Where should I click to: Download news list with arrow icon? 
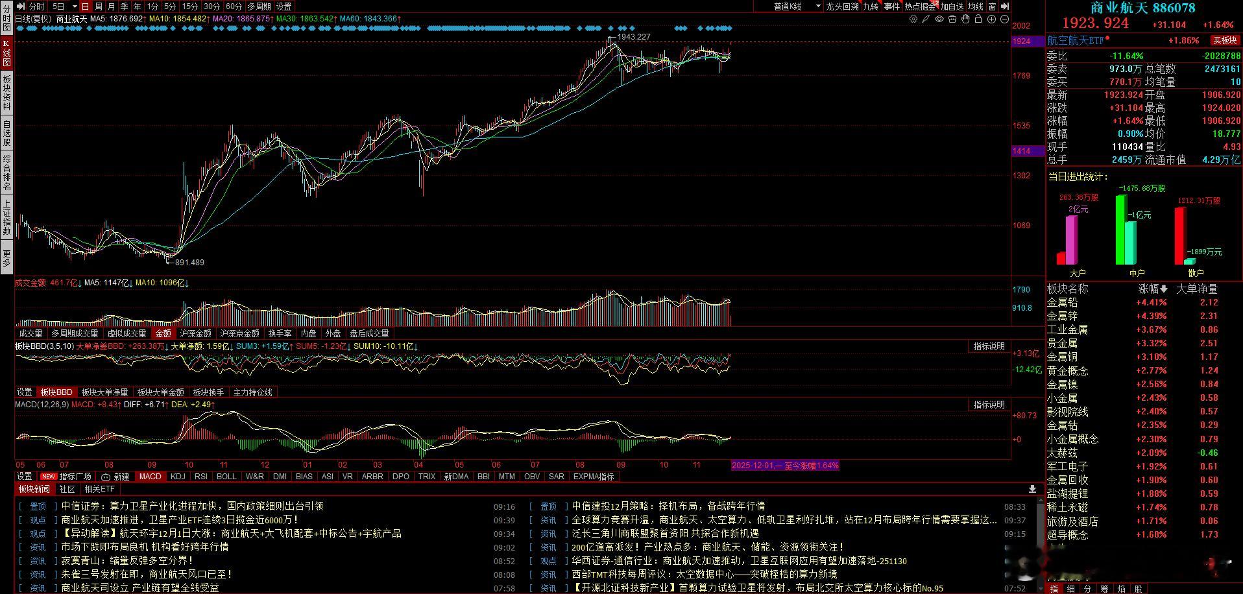[1032, 489]
